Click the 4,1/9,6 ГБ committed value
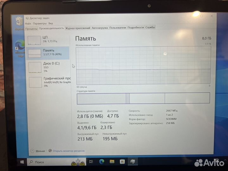228x171 pixels. (87, 128)
